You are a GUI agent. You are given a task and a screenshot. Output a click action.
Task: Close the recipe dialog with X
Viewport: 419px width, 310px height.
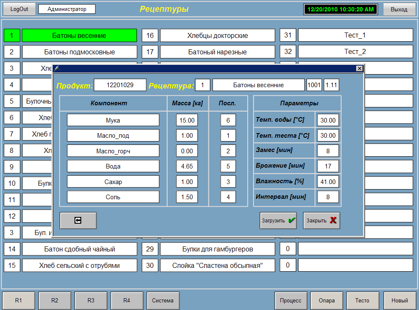click(x=359, y=69)
